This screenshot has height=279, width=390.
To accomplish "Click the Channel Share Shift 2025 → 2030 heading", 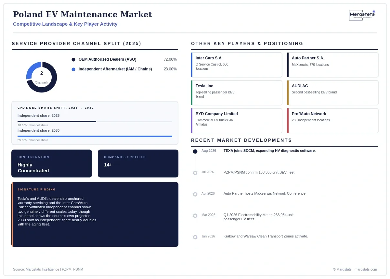I will tap(56, 108).
